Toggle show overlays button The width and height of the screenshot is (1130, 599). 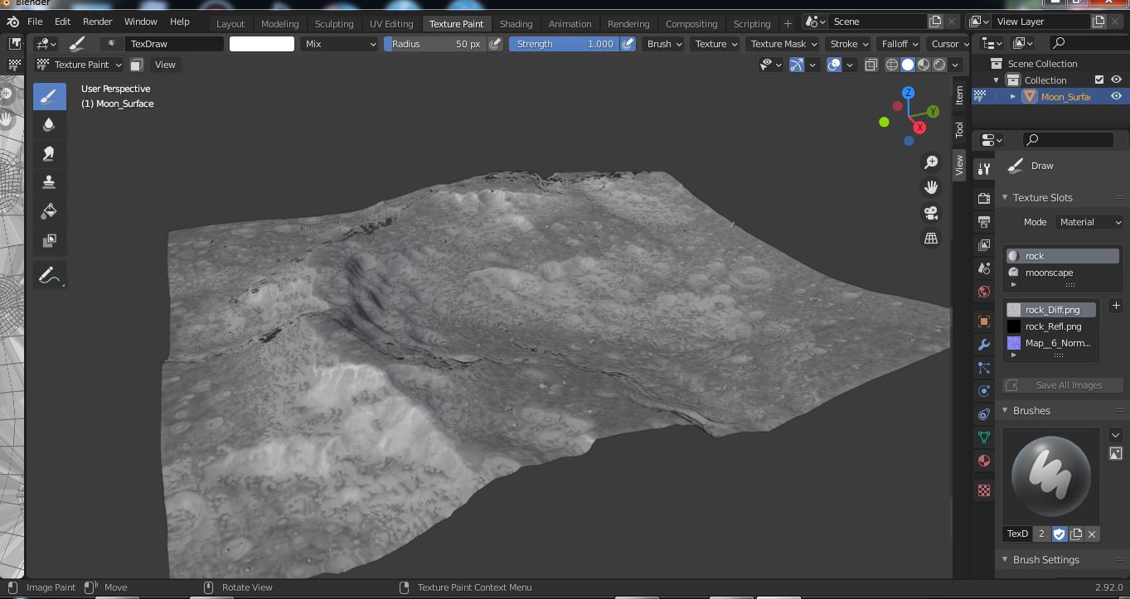[834, 65]
